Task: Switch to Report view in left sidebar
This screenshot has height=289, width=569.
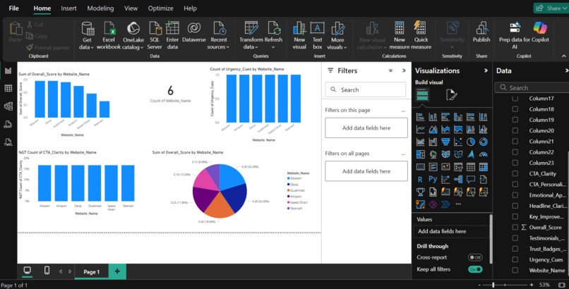Action: 8,70
